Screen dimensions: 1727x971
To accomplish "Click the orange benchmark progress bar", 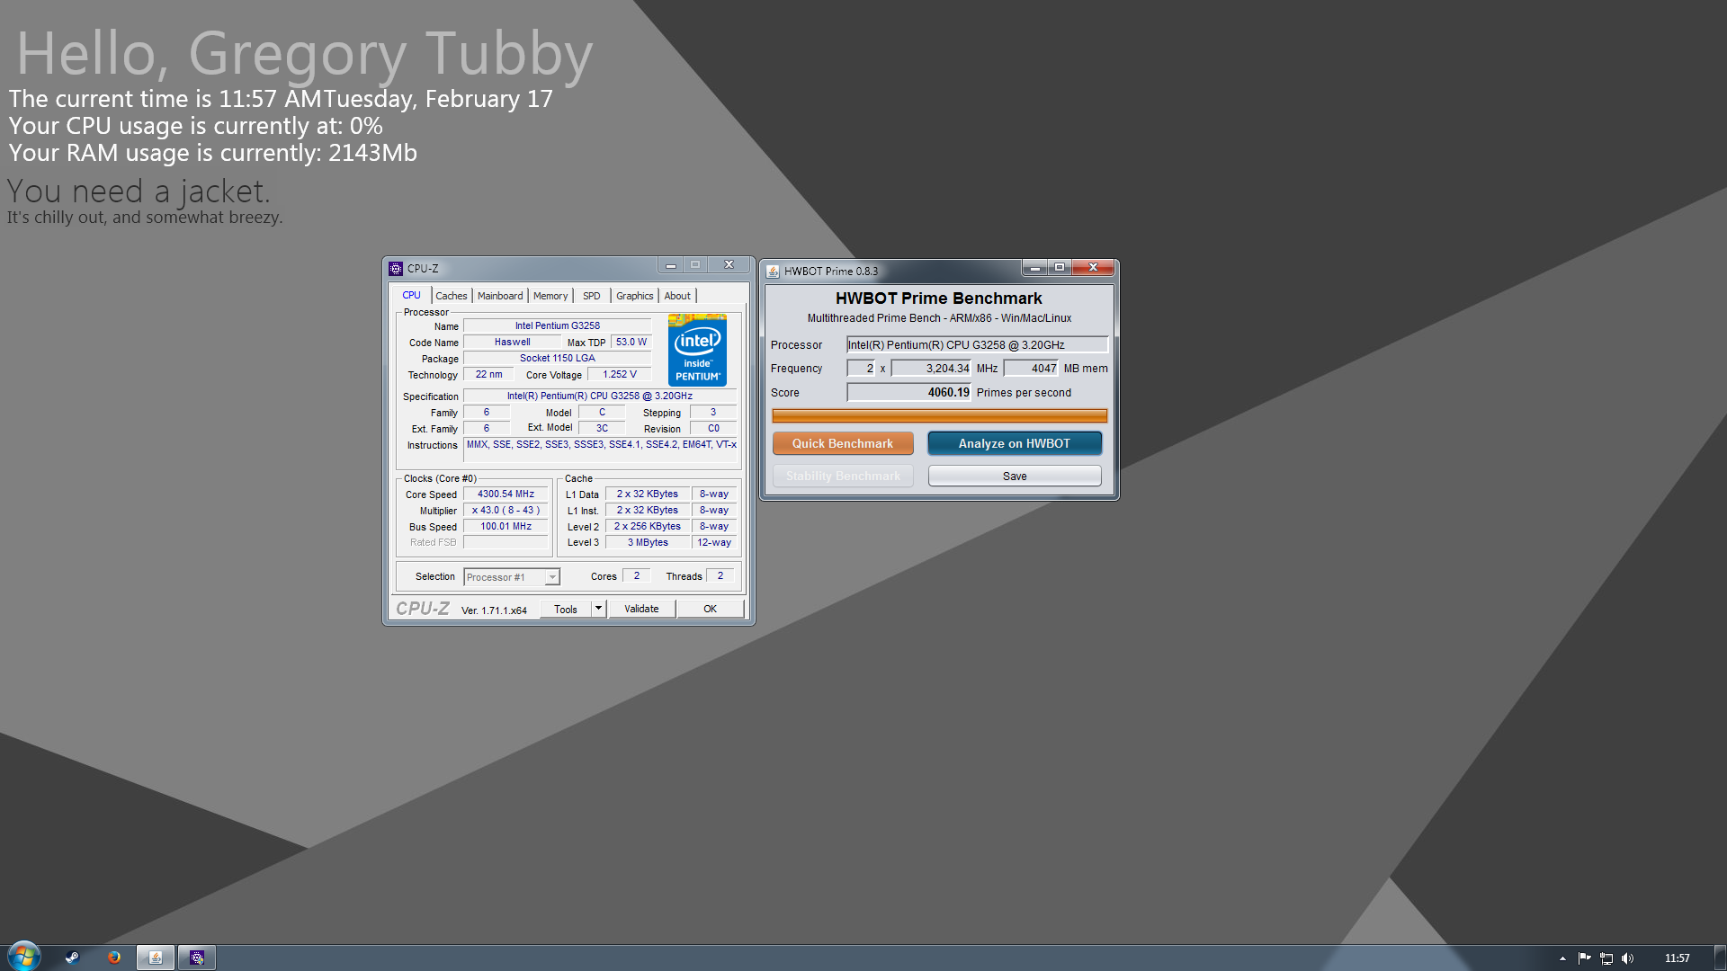I will (x=940, y=415).
